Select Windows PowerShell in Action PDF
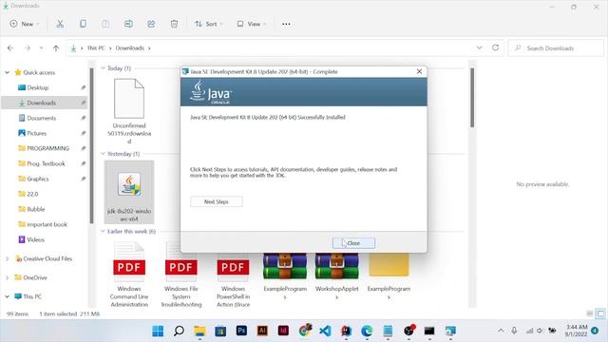Viewport: 608px width, 342px height. (x=233, y=275)
